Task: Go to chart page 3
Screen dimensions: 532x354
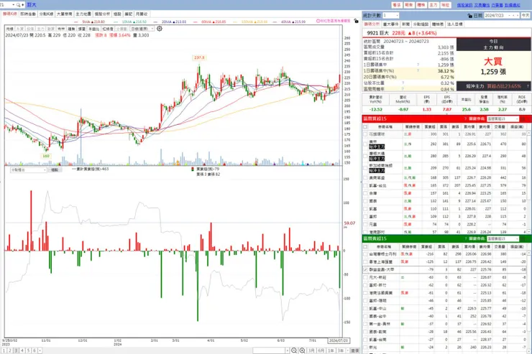Action: 16,350
